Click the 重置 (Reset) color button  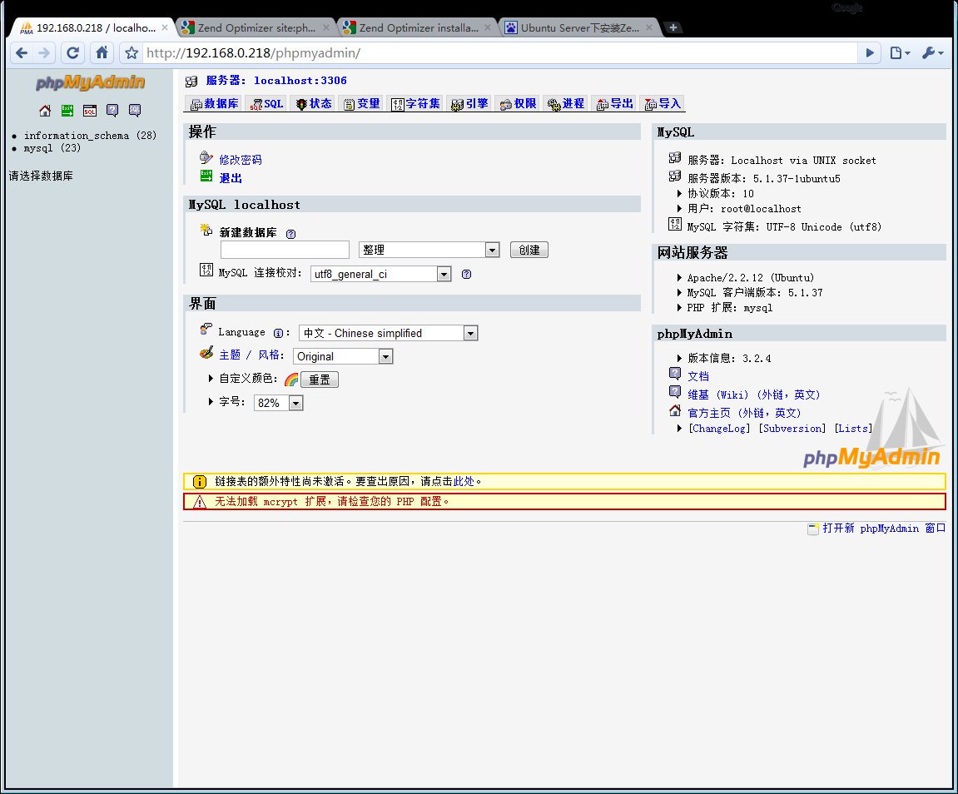point(319,380)
